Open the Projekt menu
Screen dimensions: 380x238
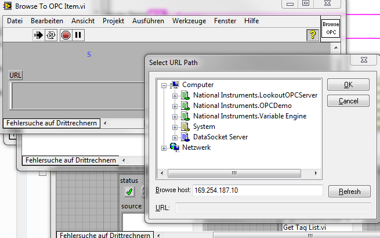coord(113,21)
